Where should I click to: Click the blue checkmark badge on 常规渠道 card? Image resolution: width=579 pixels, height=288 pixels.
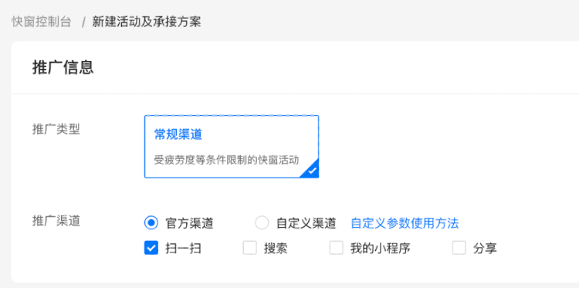[312, 171]
